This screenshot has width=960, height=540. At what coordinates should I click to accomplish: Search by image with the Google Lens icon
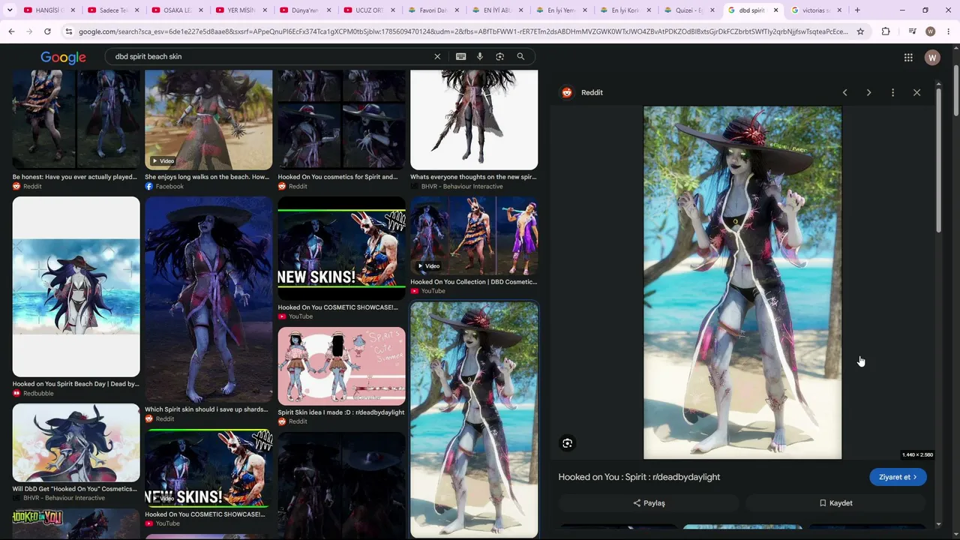(x=499, y=56)
